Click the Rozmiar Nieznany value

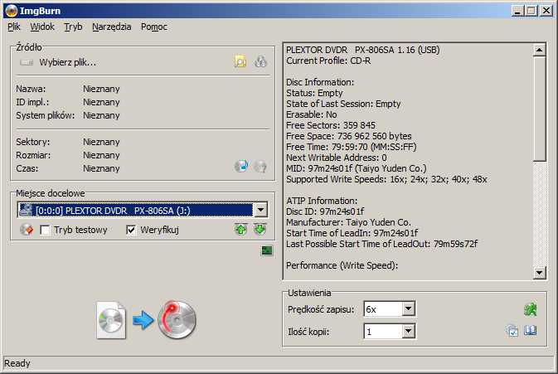coord(101,156)
